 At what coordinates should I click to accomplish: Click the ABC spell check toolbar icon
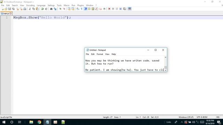click(130, 9)
